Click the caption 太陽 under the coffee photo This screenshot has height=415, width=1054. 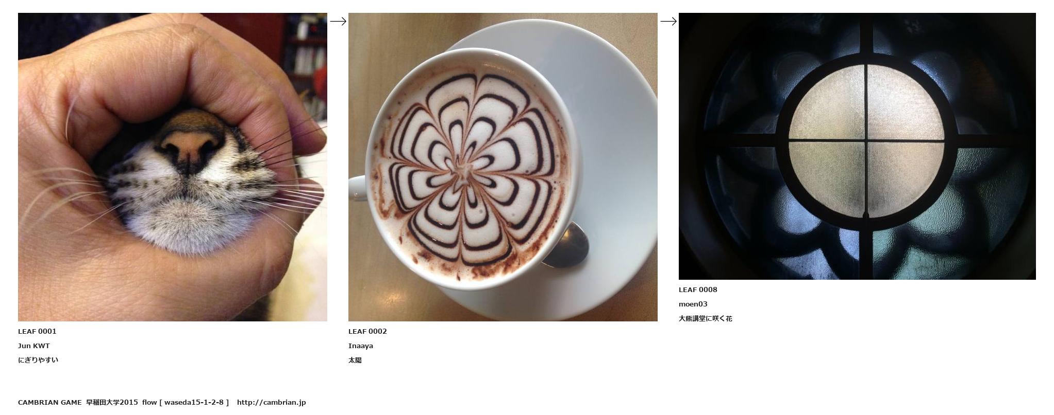click(355, 360)
